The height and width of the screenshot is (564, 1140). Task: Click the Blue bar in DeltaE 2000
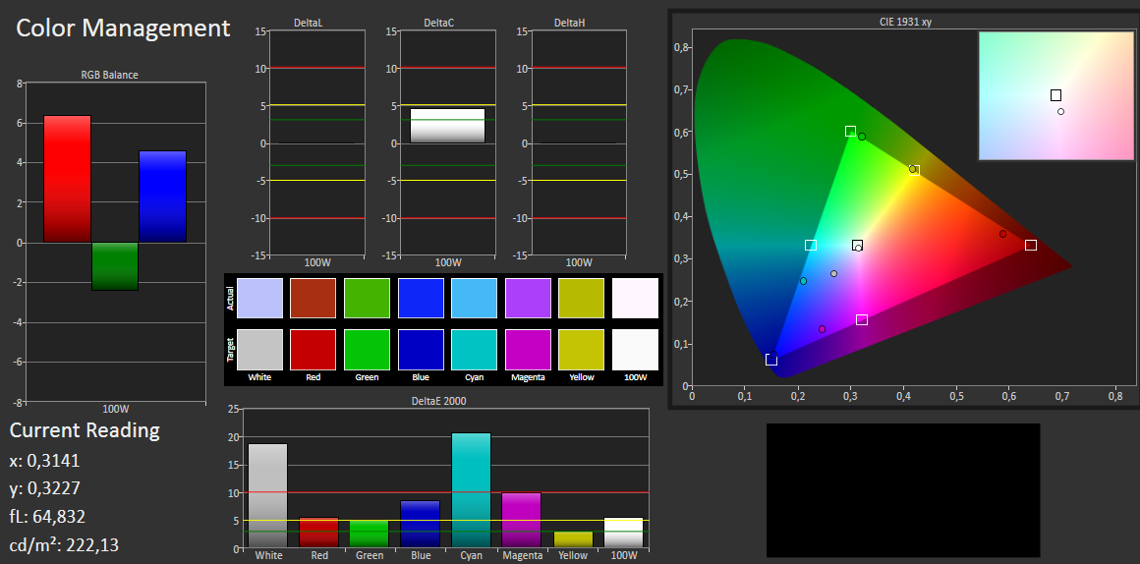[421, 524]
